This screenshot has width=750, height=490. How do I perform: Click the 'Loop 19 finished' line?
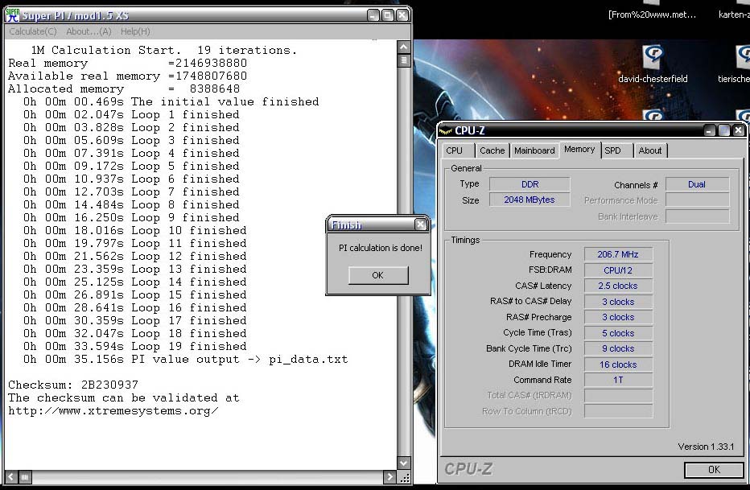tap(135, 346)
